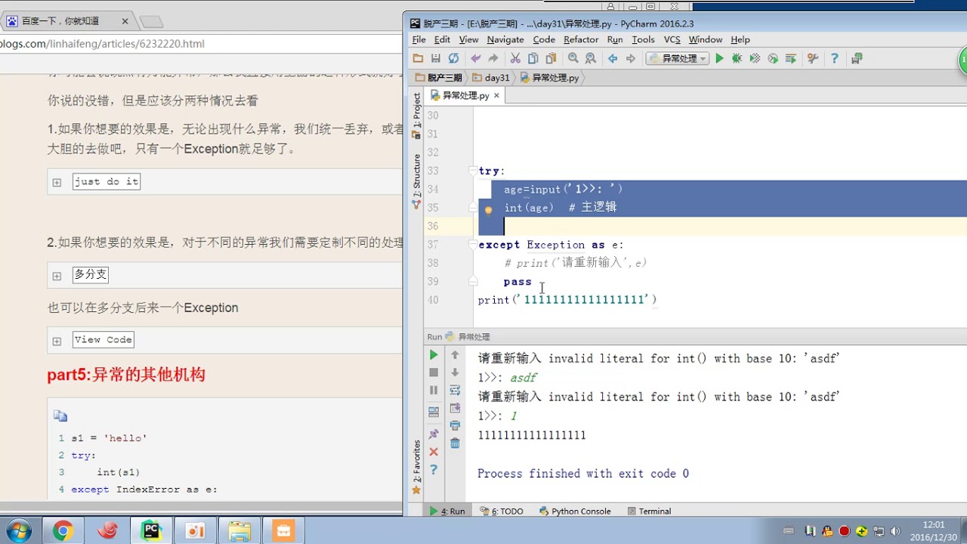Image resolution: width=967 pixels, height=544 pixels.
Task: Start debugging with the bug icon
Action: (x=737, y=58)
